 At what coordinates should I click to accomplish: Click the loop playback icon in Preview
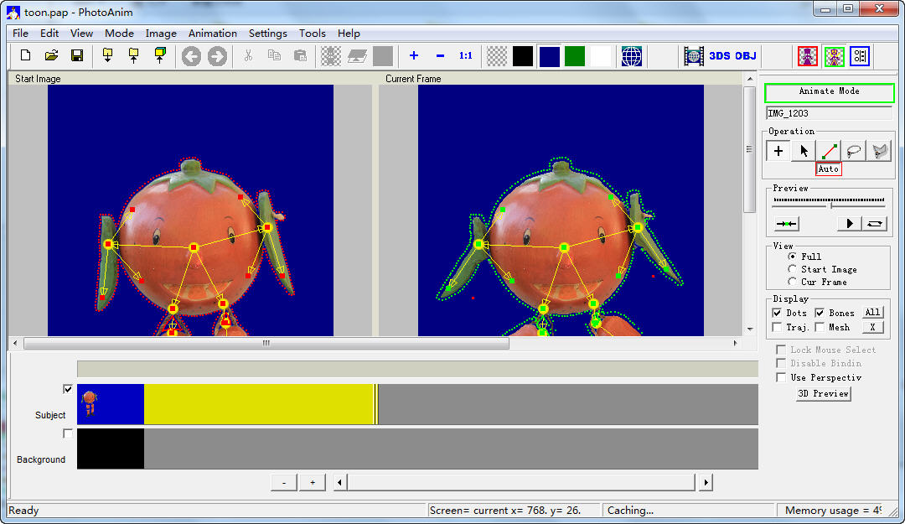(x=875, y=224)
